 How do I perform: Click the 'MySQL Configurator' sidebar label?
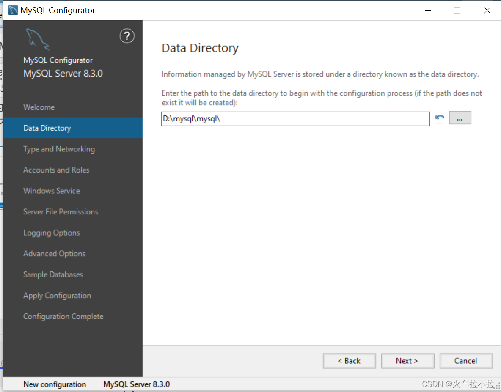coord(58,60)
